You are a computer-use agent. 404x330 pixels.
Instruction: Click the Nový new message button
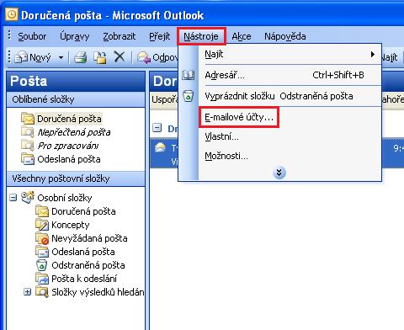[34, 57]
